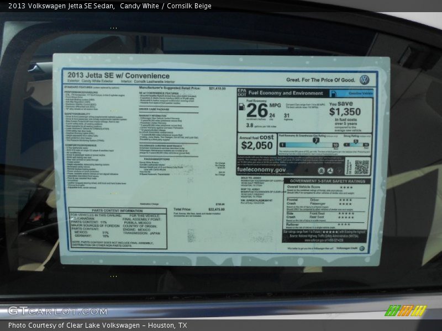Click the 'Exterior: Candy White Exterior' line

90,81
